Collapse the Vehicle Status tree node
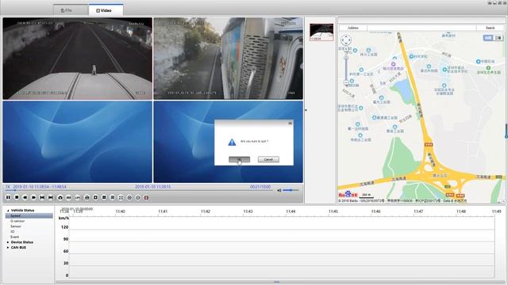This screenshot has width=508, height=285. coord(8,211)
